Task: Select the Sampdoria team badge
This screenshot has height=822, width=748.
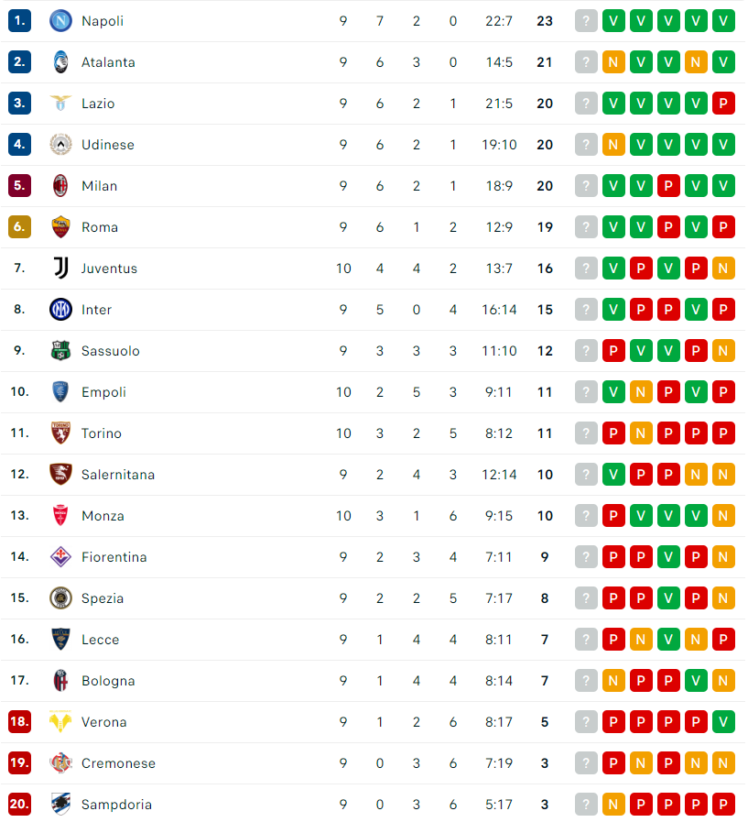Action: 60,805
